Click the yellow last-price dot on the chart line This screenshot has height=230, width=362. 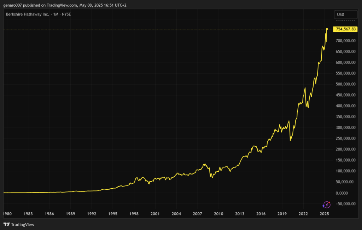point(327,29)
